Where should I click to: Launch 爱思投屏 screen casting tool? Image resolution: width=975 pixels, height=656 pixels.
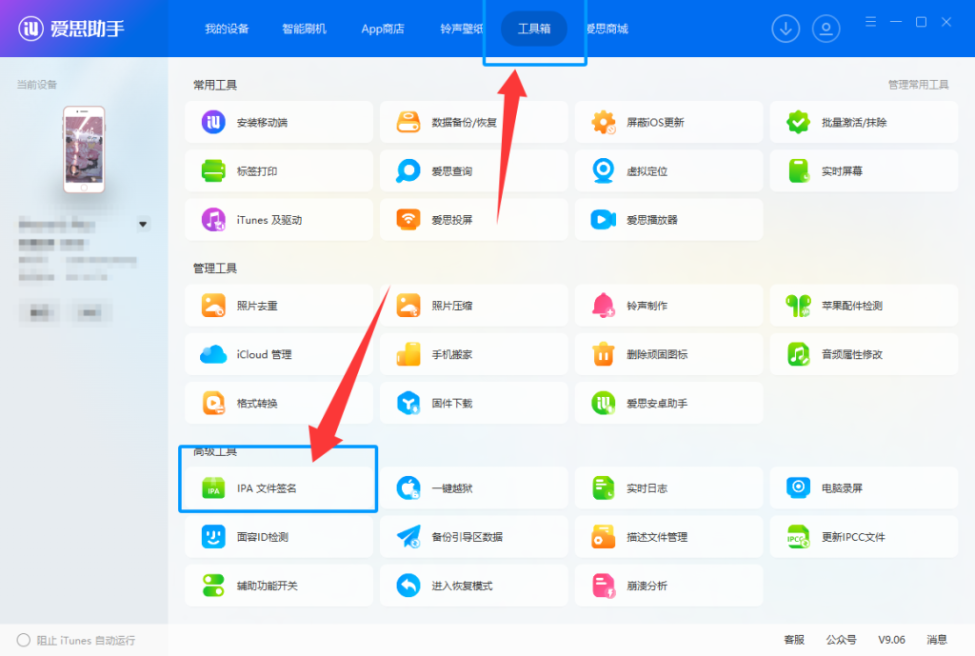tap(474, 220)
